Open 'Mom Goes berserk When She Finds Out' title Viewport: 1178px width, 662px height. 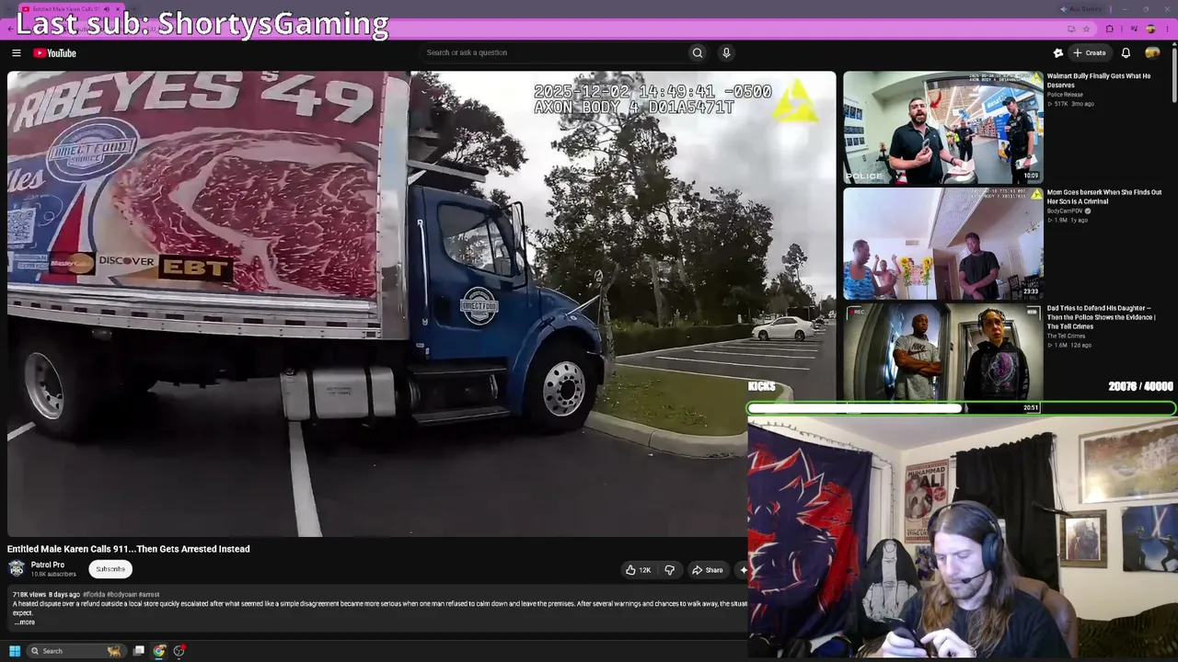pos(1104,197)
